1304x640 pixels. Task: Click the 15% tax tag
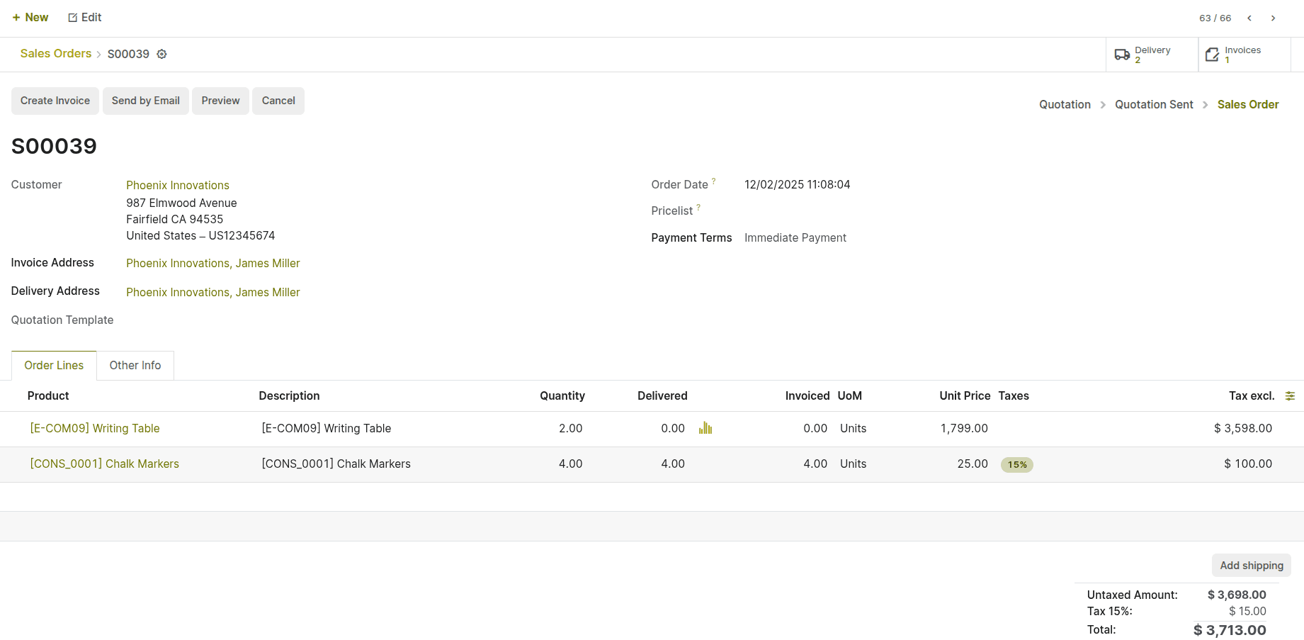[1016, 465]
